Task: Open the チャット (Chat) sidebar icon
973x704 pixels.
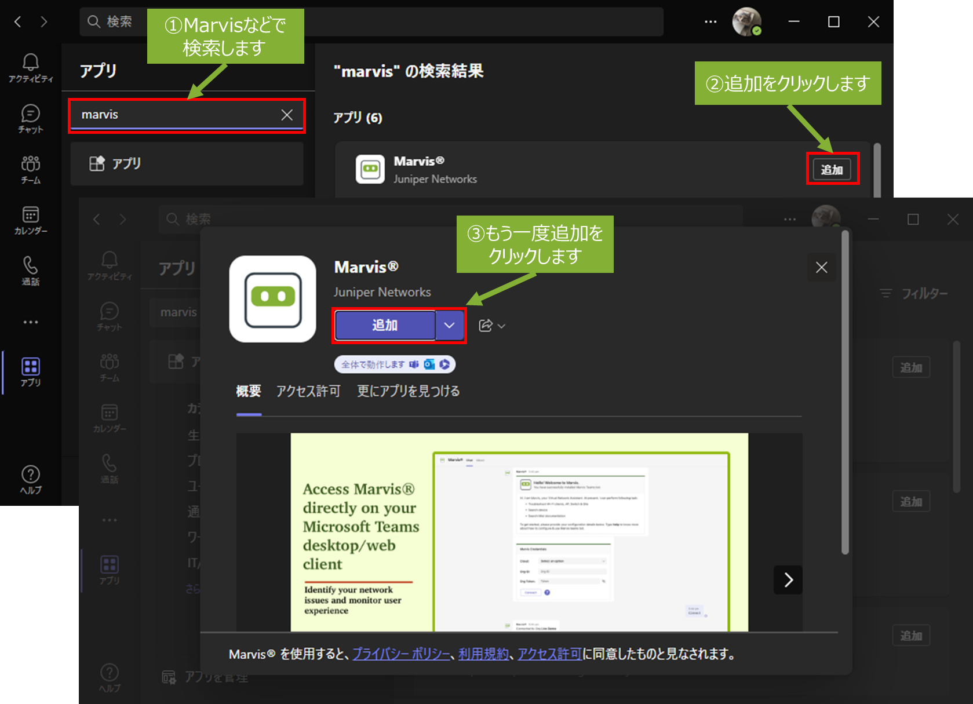Action: point(30,118)
